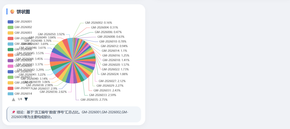Toggle GM-2026002 legend entry
This screenshot has height=129, width=290.
click(x=20, y=27)
